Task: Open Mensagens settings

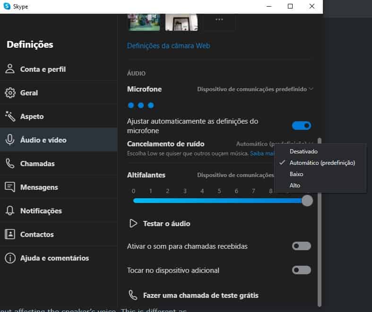Action: [x=59, y=187]
